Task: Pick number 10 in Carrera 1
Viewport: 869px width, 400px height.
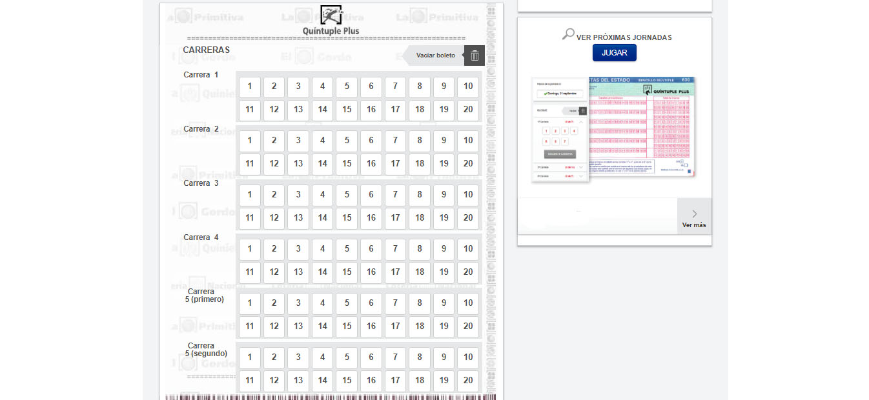Action: [468, 87]
